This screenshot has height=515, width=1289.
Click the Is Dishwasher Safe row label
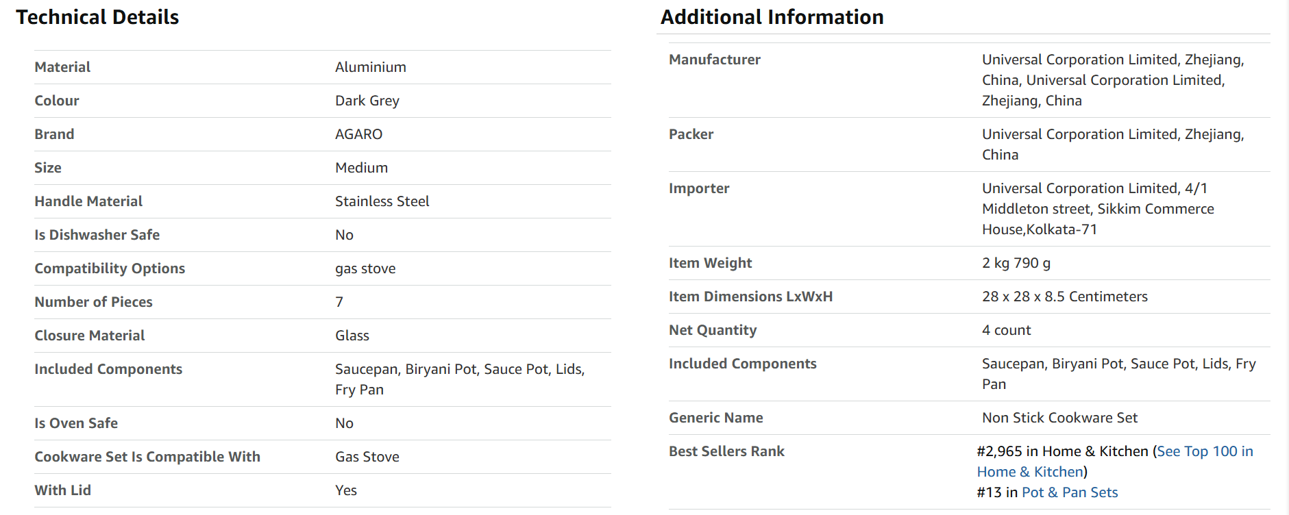(x=97, y=235)
